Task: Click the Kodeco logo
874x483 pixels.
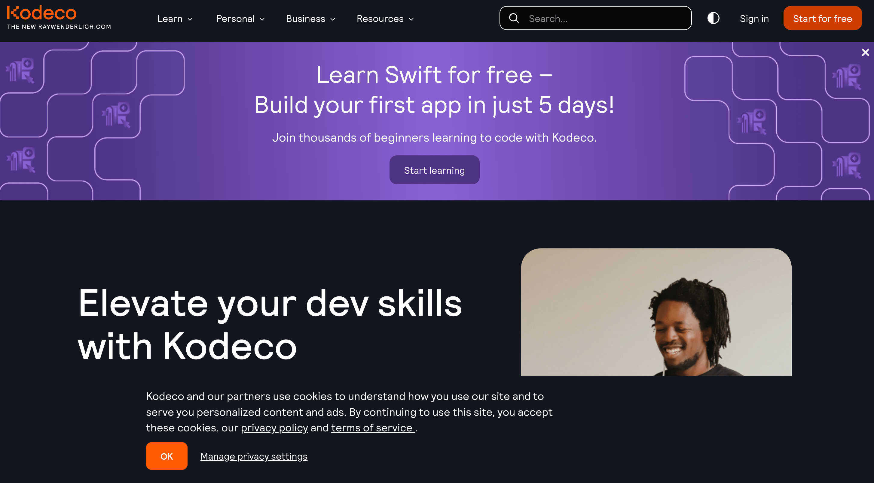Action: tap(42, 13)
